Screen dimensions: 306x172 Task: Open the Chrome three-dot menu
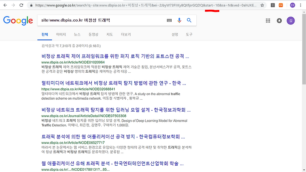[x=300, y=5]
